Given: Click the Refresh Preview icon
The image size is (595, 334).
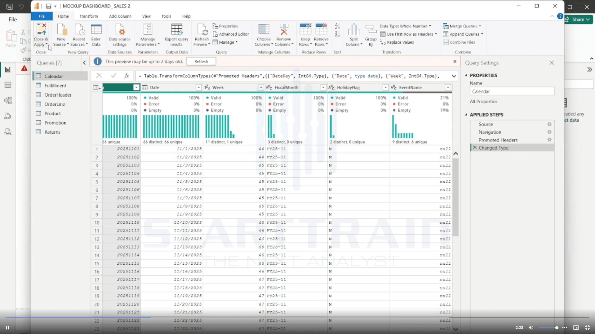Looking at the screenshot, I should coord(202,30).
